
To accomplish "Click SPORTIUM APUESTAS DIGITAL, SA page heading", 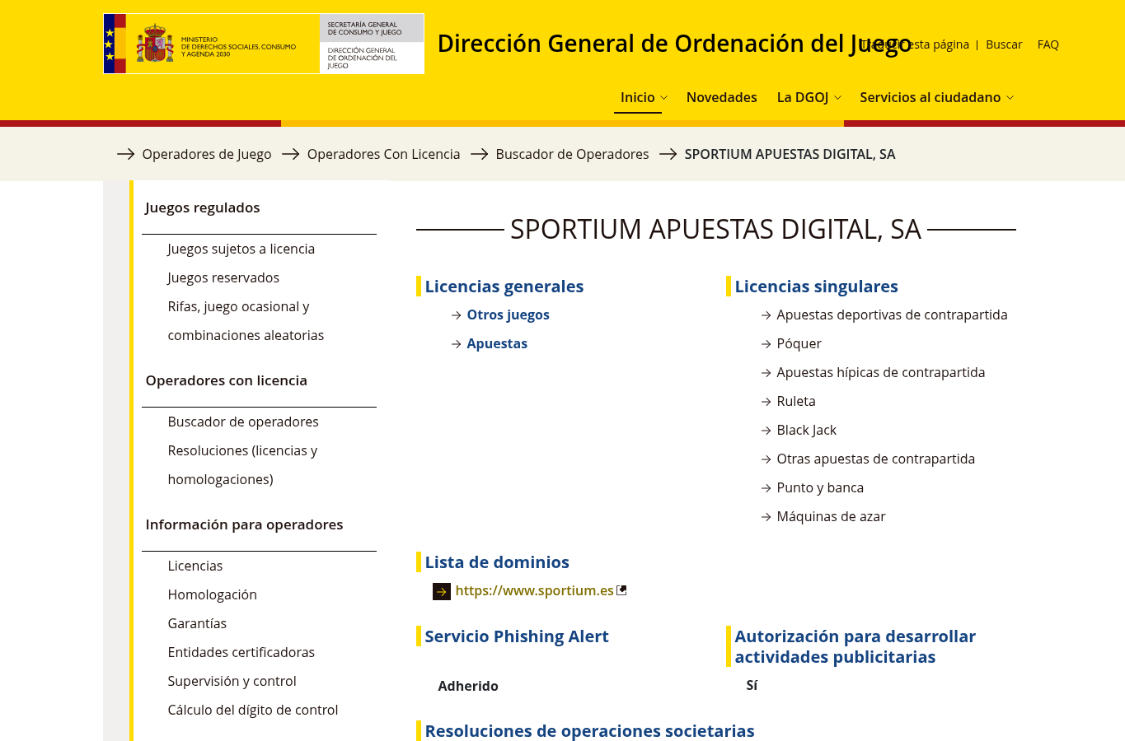I will tap(715, 229).
